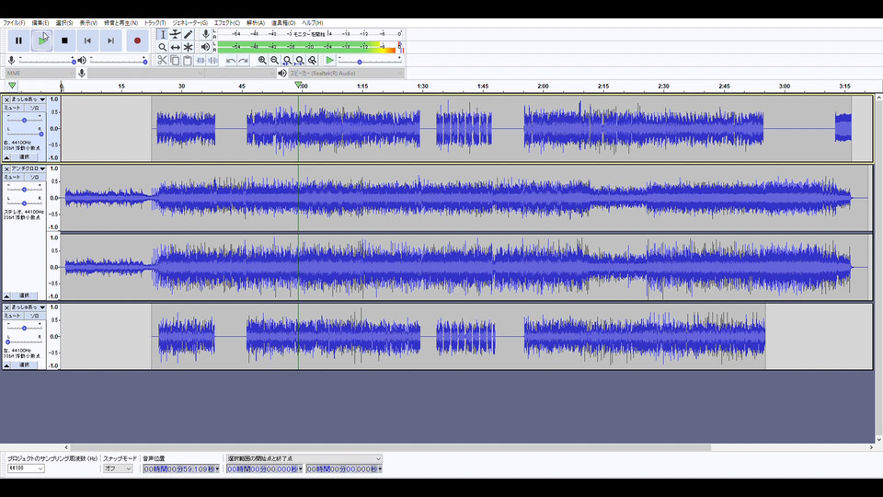Click the play-at-speed slider
This screenshot has height=497, width=883.
pos(370,61)
